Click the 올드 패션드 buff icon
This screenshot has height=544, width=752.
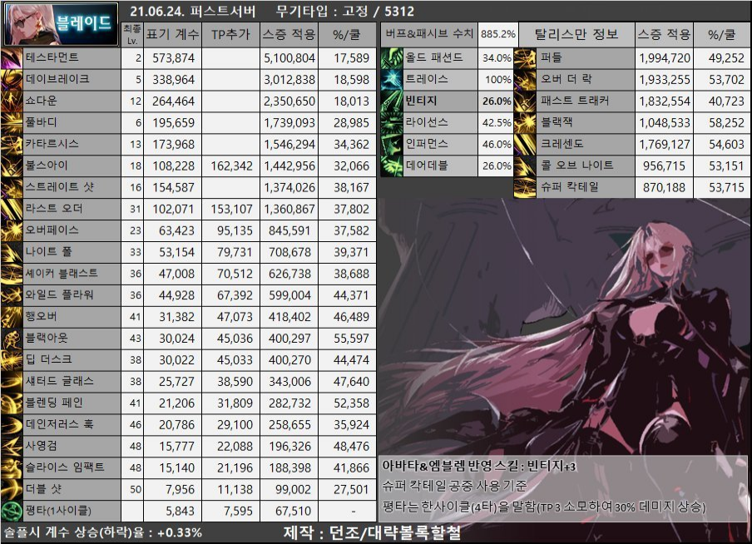(391, 58)
